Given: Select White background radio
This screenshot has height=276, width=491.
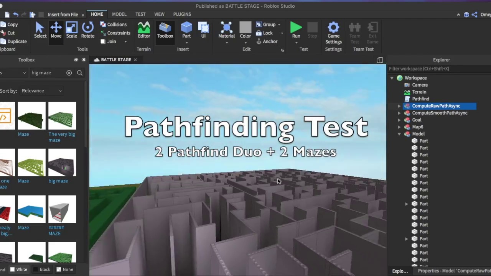Looking at the screenshot, I should (18, 269).
